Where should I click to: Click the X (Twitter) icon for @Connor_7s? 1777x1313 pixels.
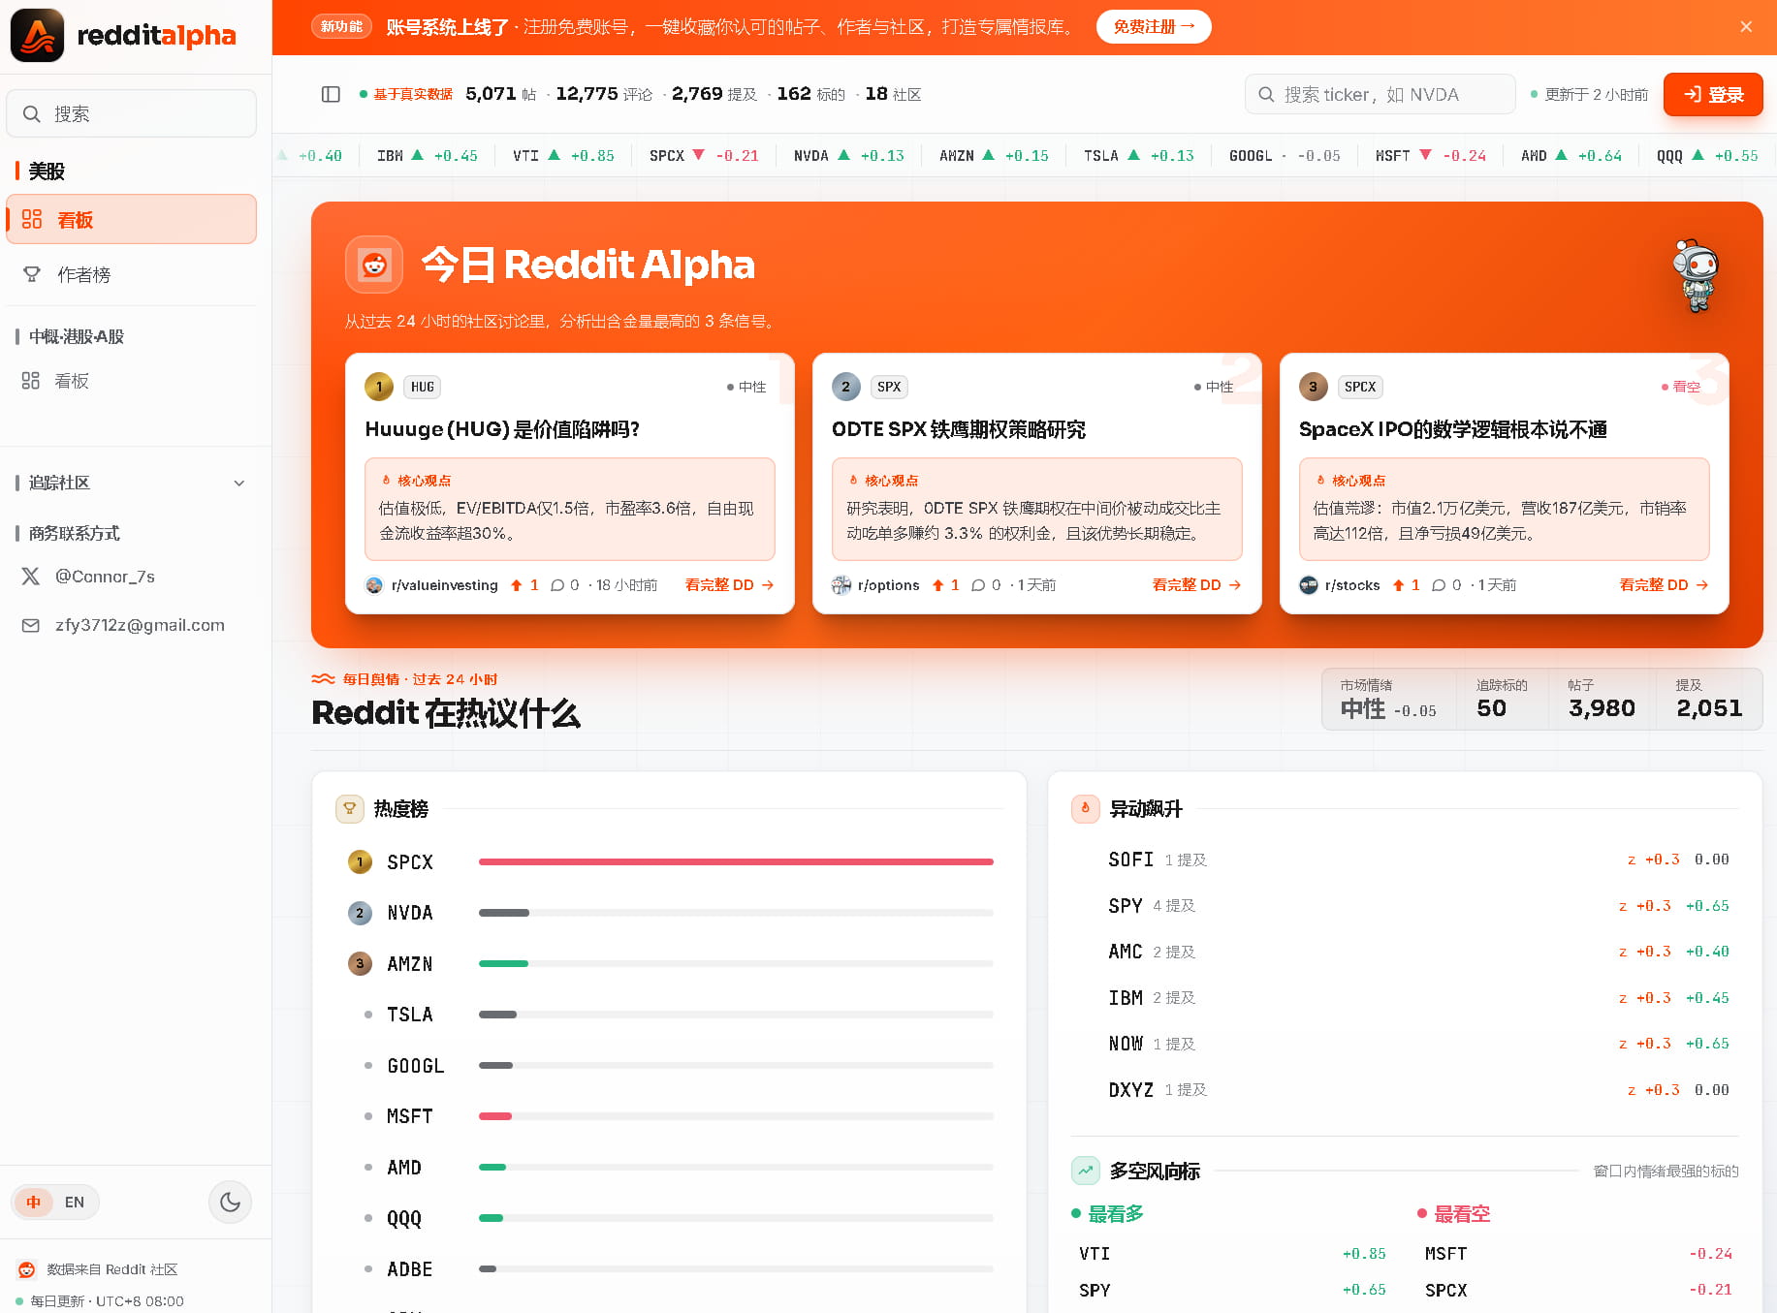pyautogui.click(x=31, y=577)
